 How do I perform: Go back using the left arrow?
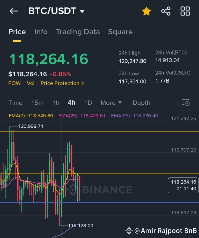14,11
